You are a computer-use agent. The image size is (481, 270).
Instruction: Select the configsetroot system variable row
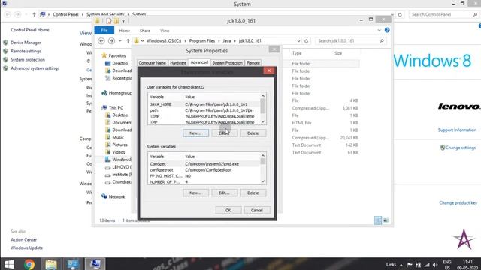204,170
